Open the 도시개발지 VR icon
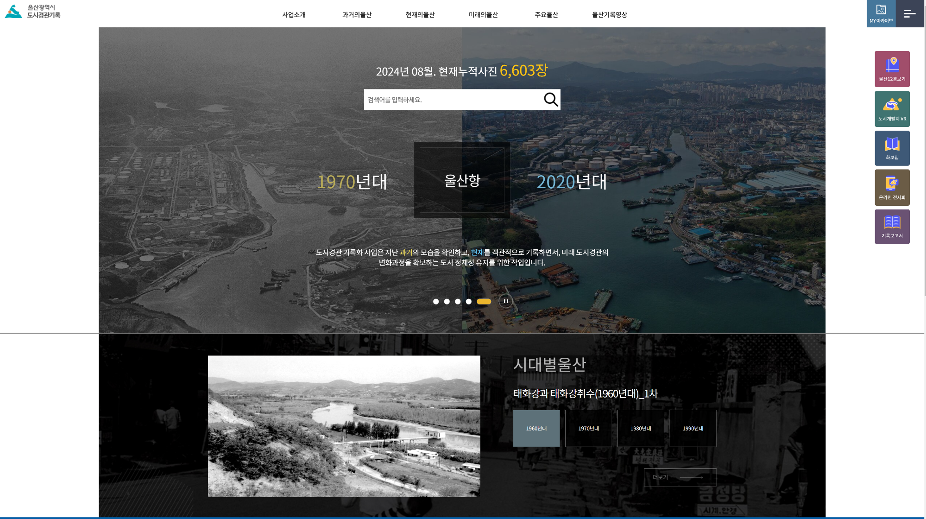The height and width of the screenshot is (519, 926). tap(892, 108)
